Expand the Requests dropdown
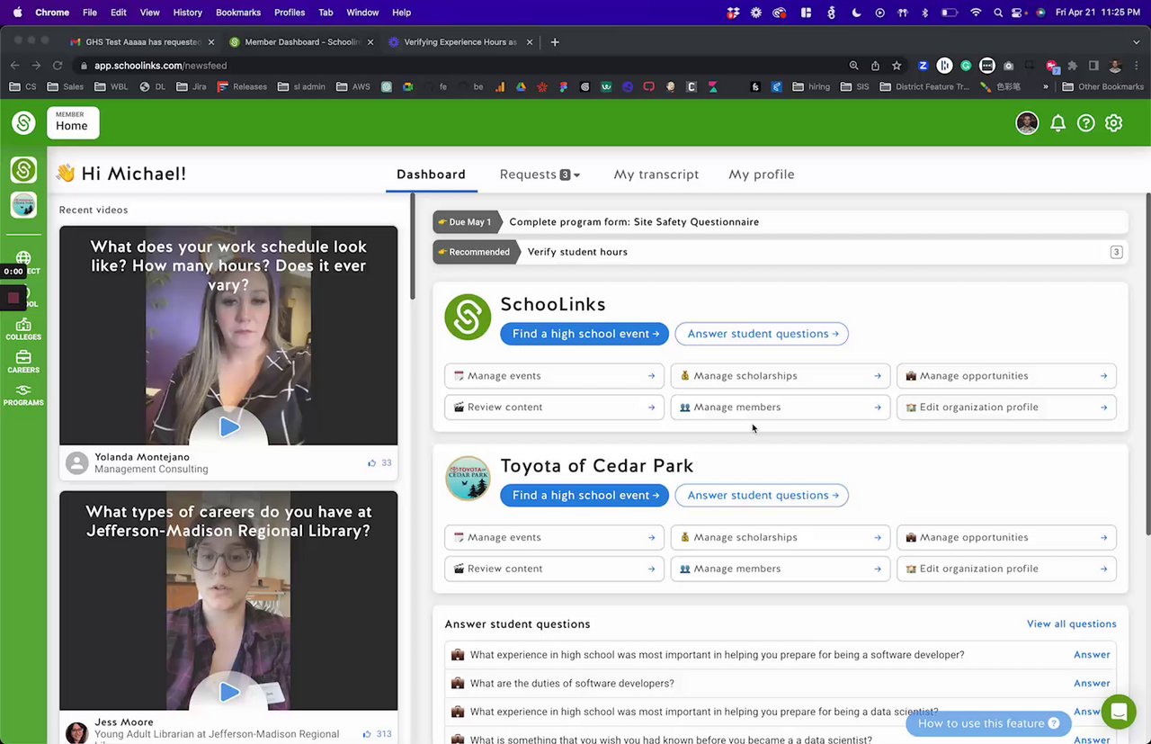The image size is (1151, 744). [x=540, y=175]
